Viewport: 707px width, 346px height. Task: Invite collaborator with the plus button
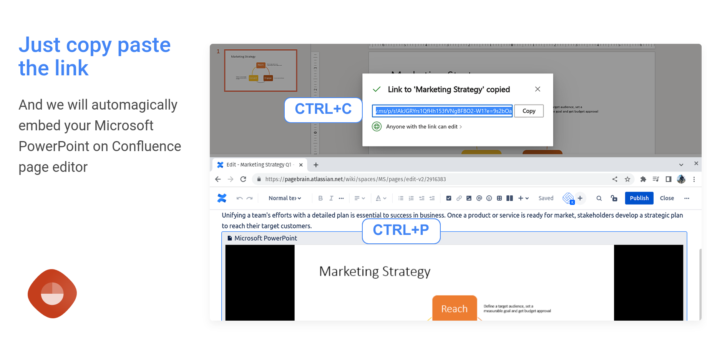coord(580,198)
